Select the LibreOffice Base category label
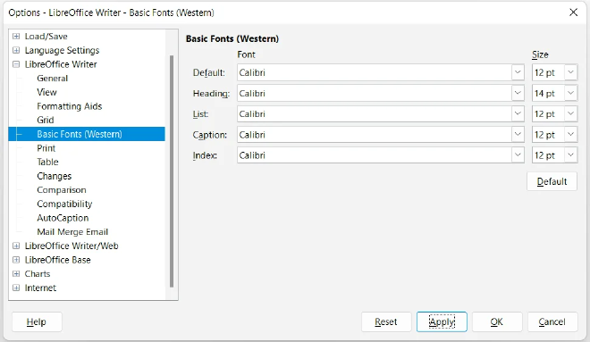This screenshot has width=590, height=342. pos(57,260)
